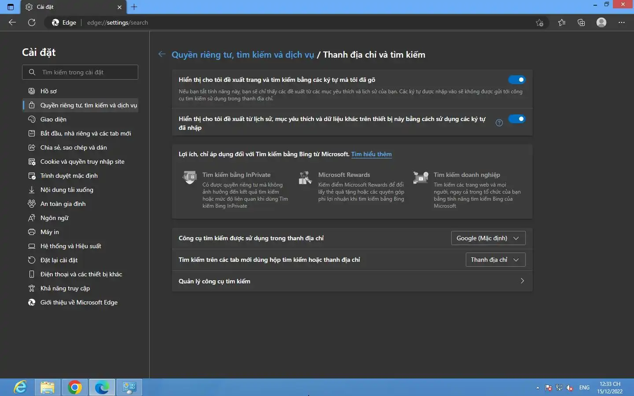Open An toàn gia đình section
Viewport: 634px width, 396px height.
[80, 204]
